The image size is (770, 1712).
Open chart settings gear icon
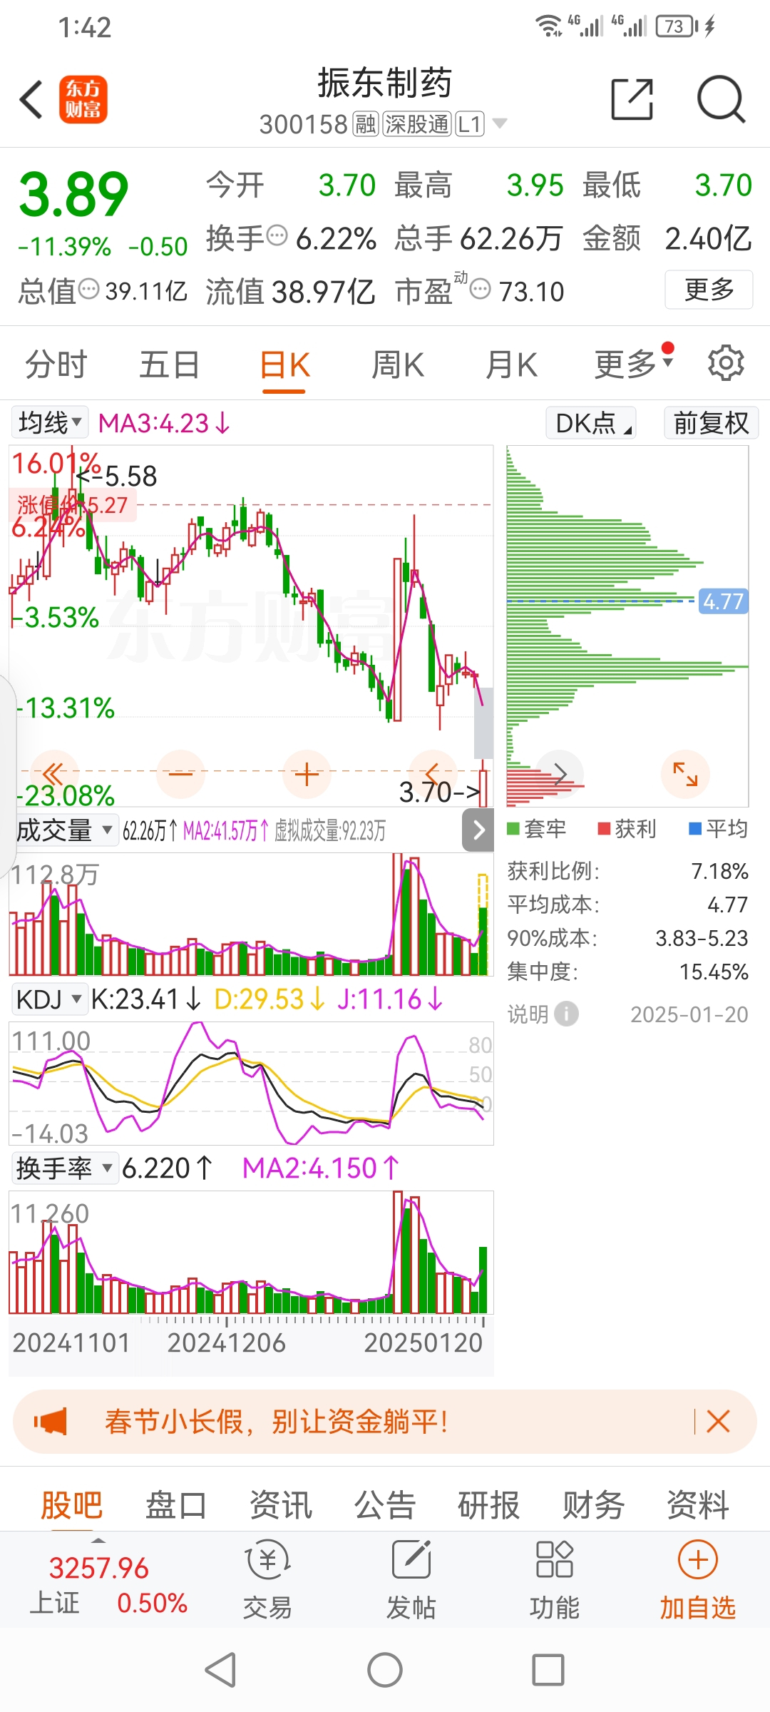[726, 363]
